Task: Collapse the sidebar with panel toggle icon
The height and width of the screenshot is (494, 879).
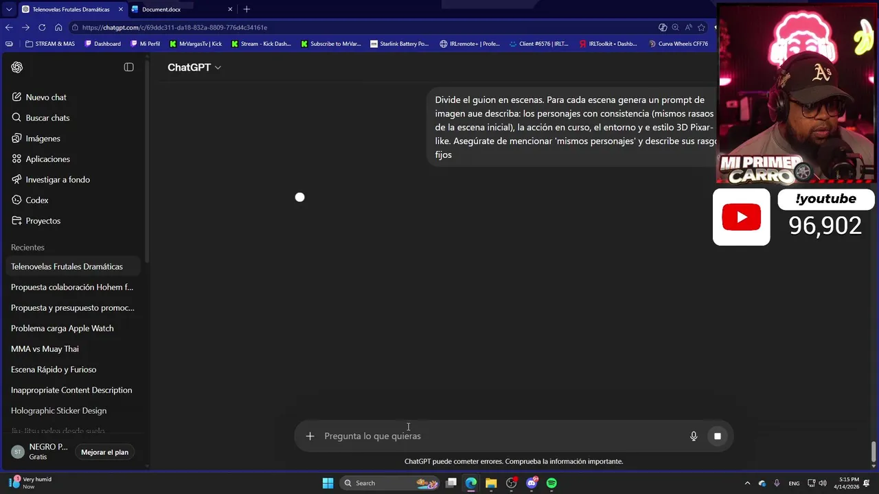Action: coord(128,67)
